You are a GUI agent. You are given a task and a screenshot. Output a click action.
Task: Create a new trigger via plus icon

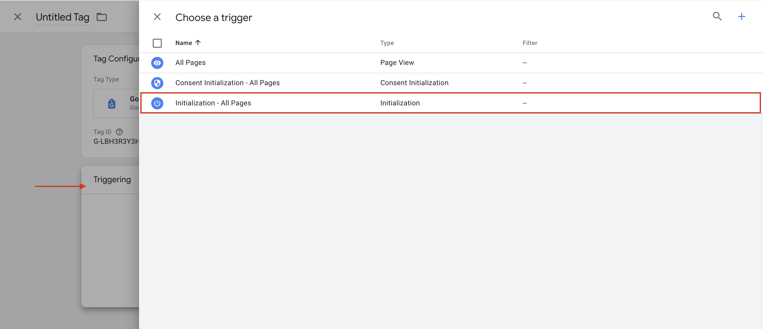point(742,17)
